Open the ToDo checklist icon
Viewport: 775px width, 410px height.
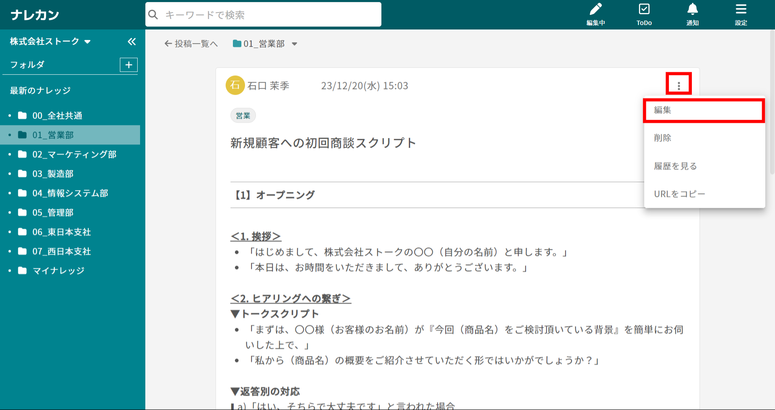[x=644, y=14]
